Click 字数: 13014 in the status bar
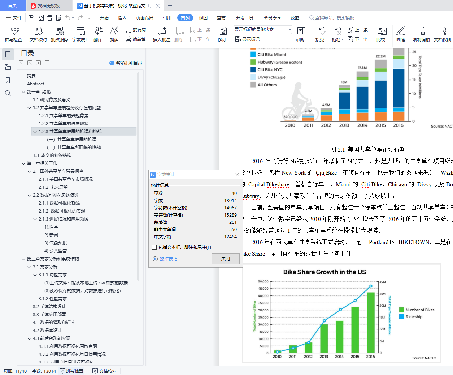 point(44,371)
